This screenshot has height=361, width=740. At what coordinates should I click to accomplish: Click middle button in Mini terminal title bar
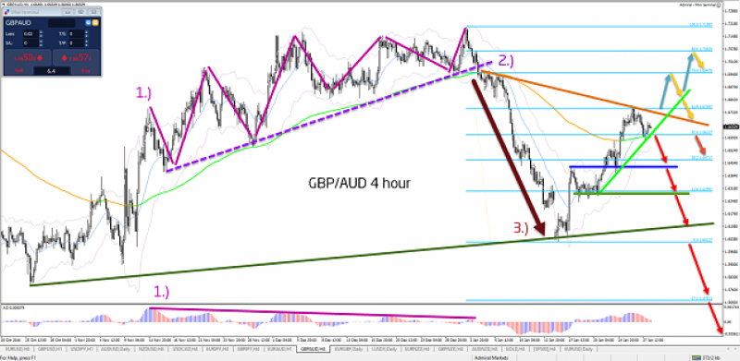click(80, 12)
